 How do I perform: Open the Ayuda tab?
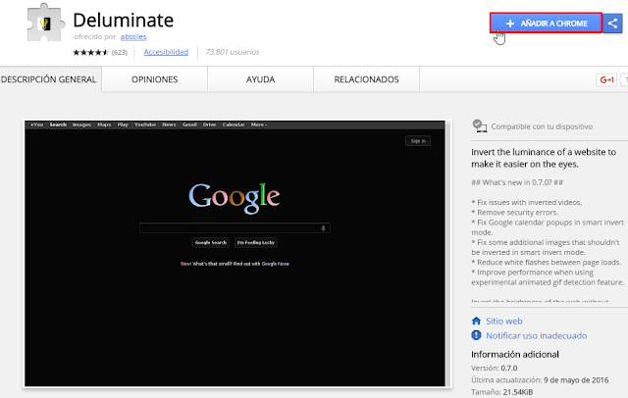point(260,79)
